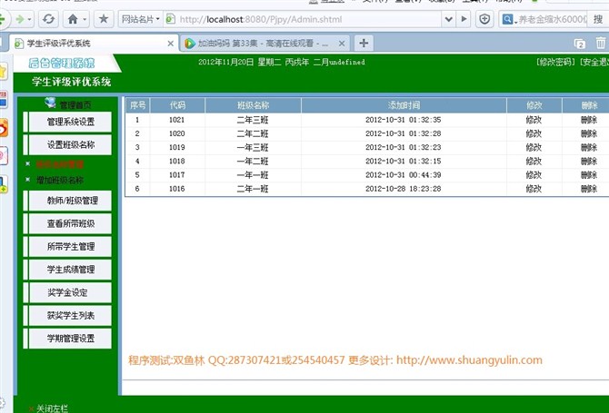Click the add-page icon in side panel

(3, 184)
